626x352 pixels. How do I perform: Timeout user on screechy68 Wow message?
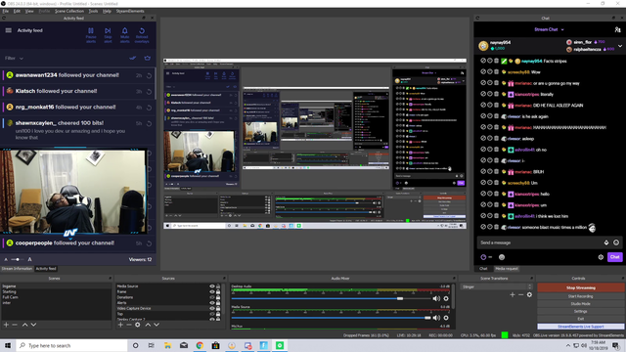(490, 72)
